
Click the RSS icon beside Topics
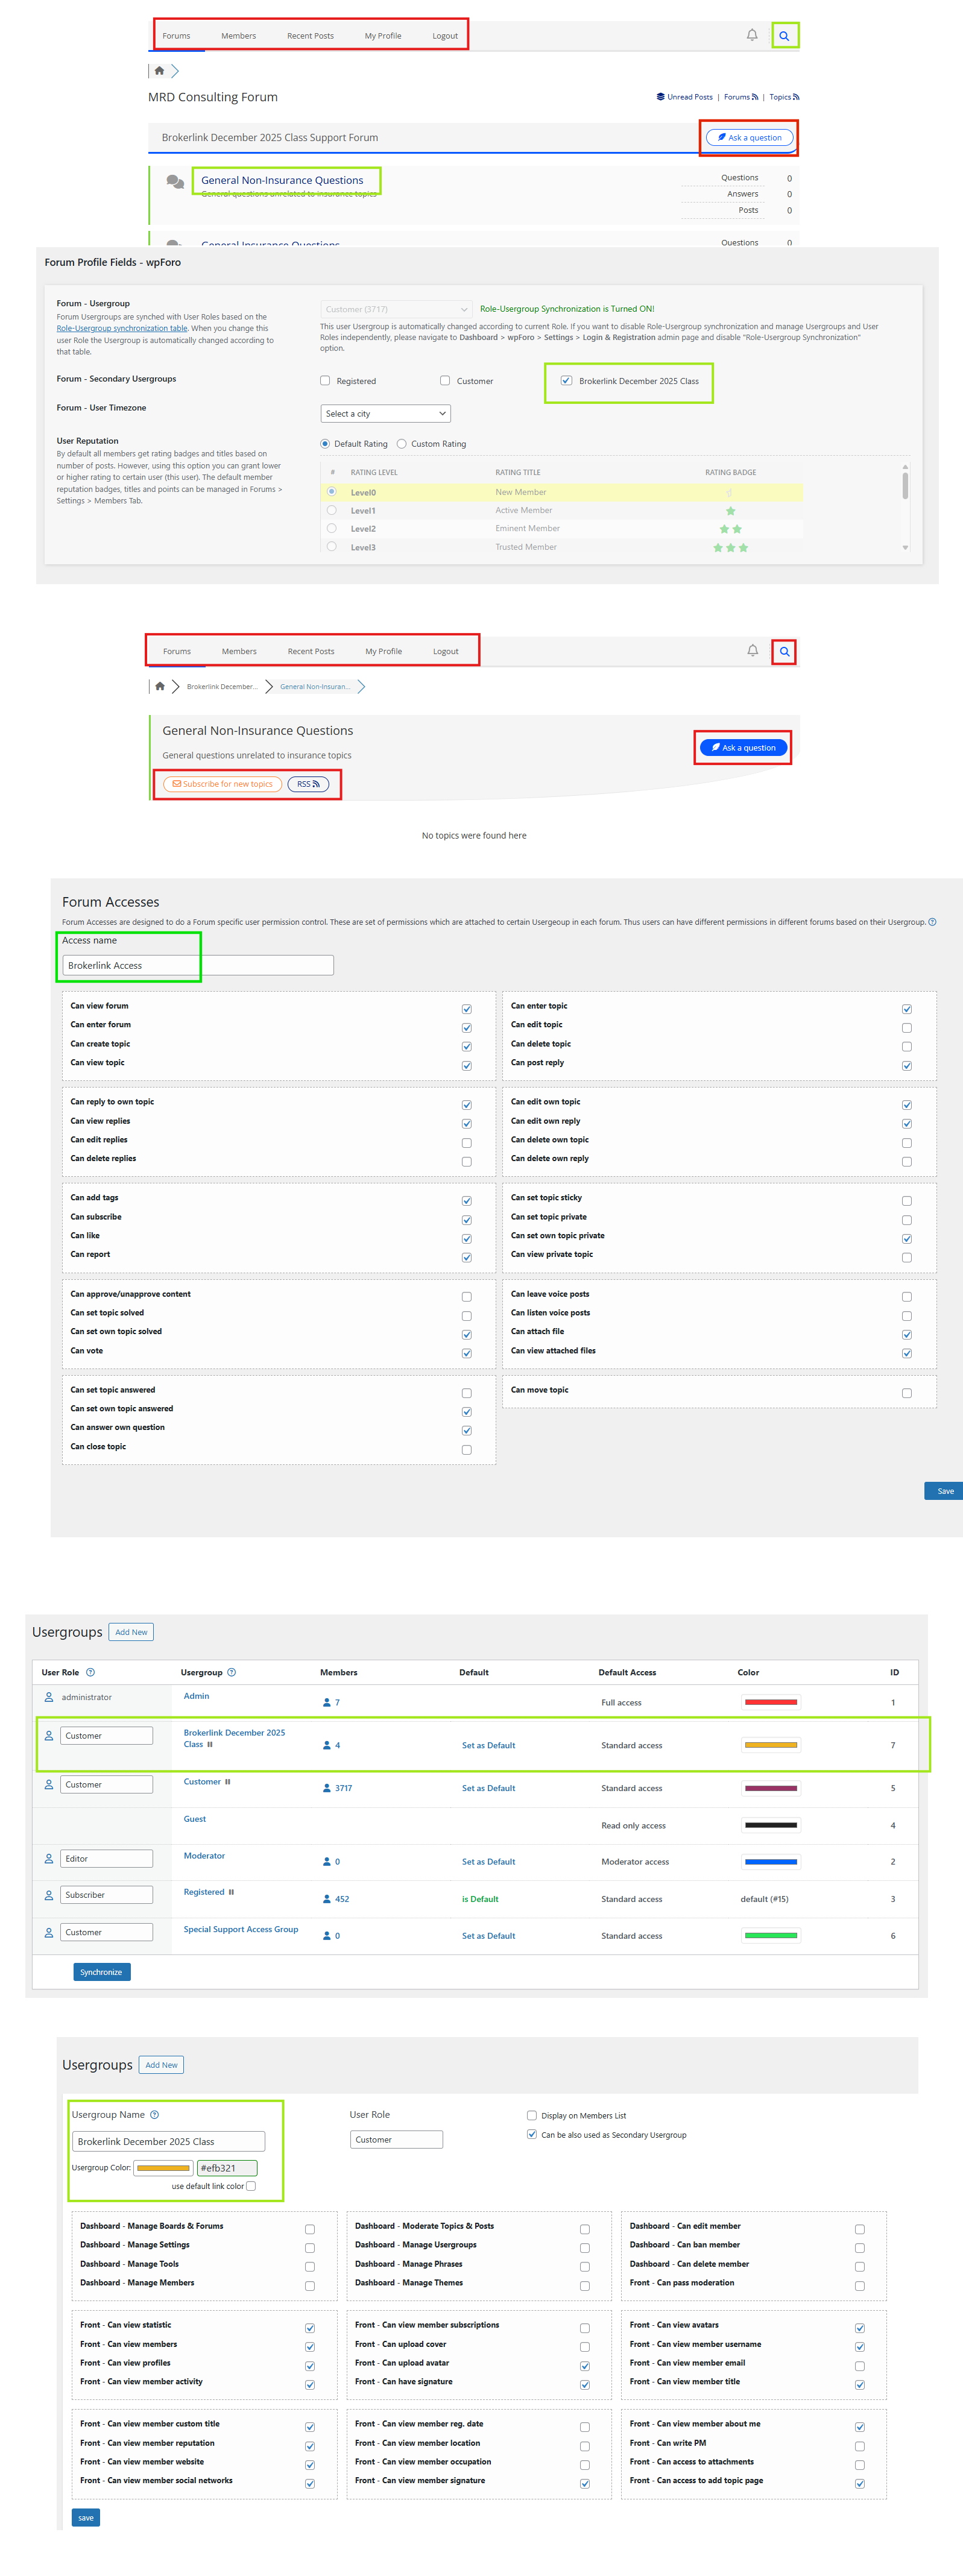click(796, 97)
